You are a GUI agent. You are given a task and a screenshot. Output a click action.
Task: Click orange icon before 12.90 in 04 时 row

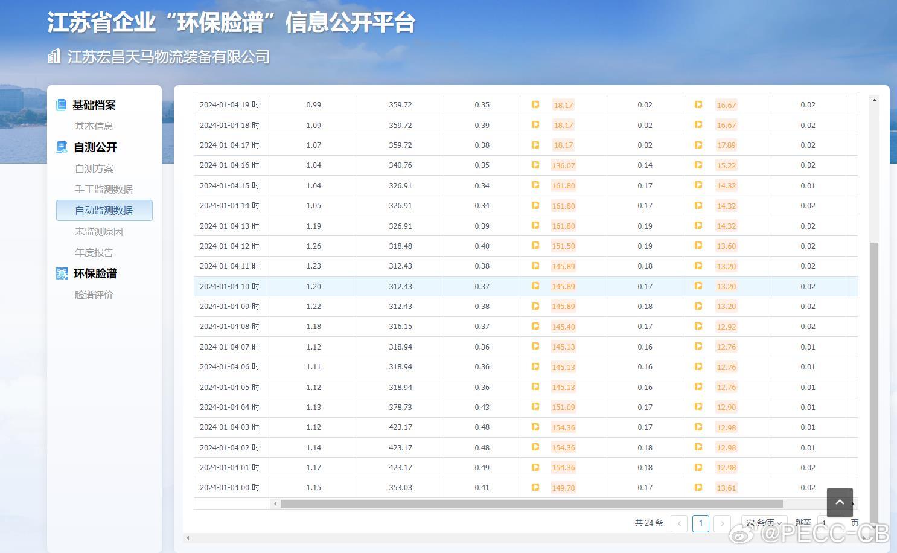[698, 407]
